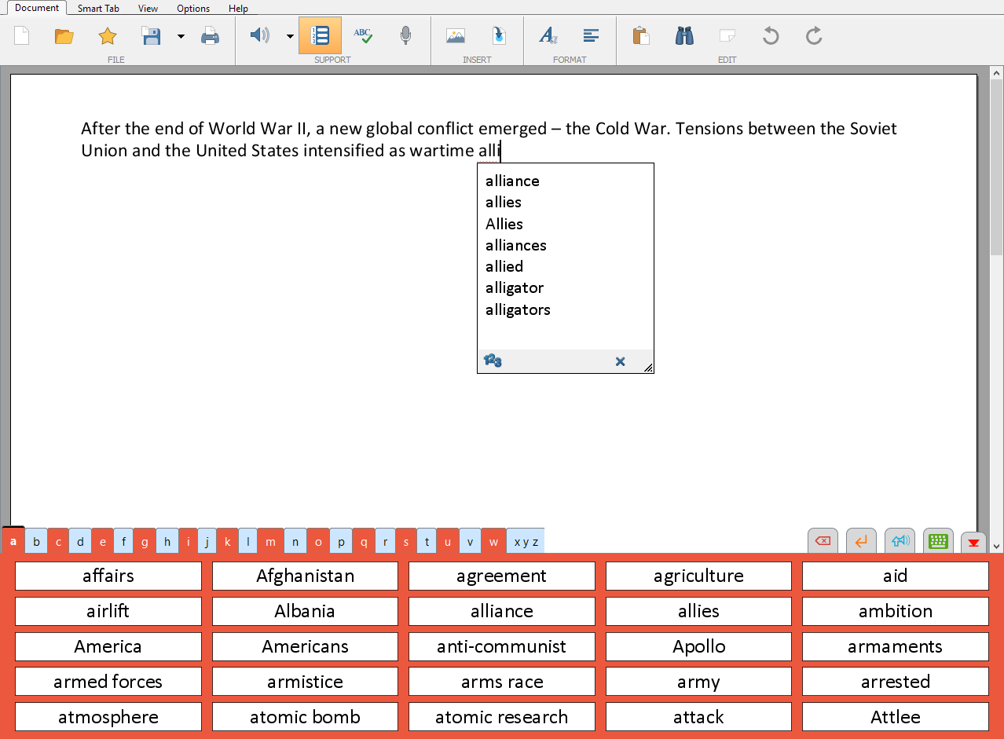The height and width of the screenshot is (739, 1004).
Task: Collapse wordbar with red down arrow
Action: click(x=973, y=542)
